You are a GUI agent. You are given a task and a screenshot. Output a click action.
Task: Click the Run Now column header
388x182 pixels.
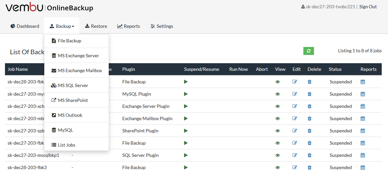pos(239,69)
